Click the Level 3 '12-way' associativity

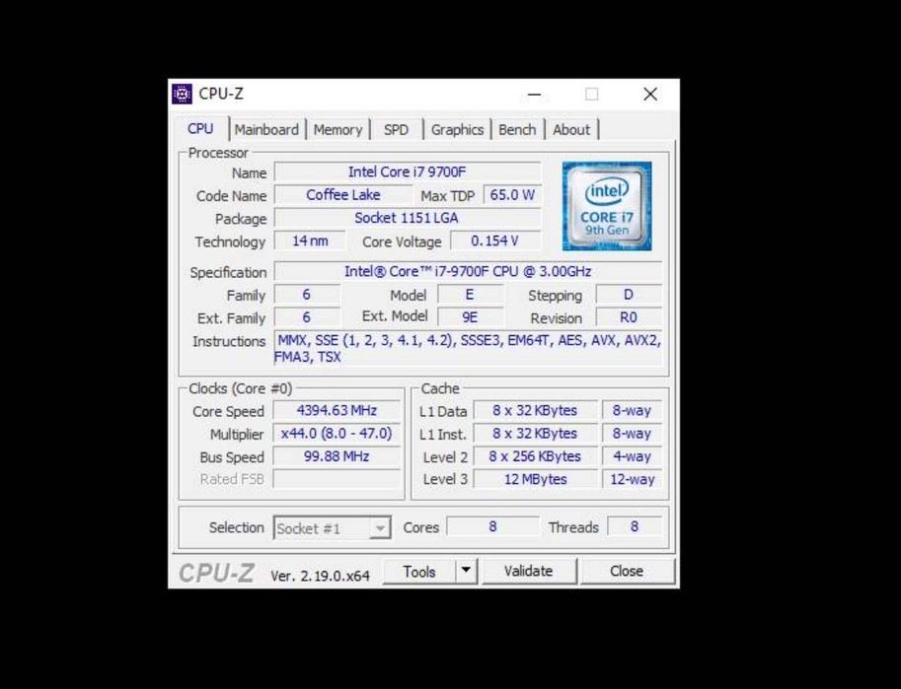point(632,479)
